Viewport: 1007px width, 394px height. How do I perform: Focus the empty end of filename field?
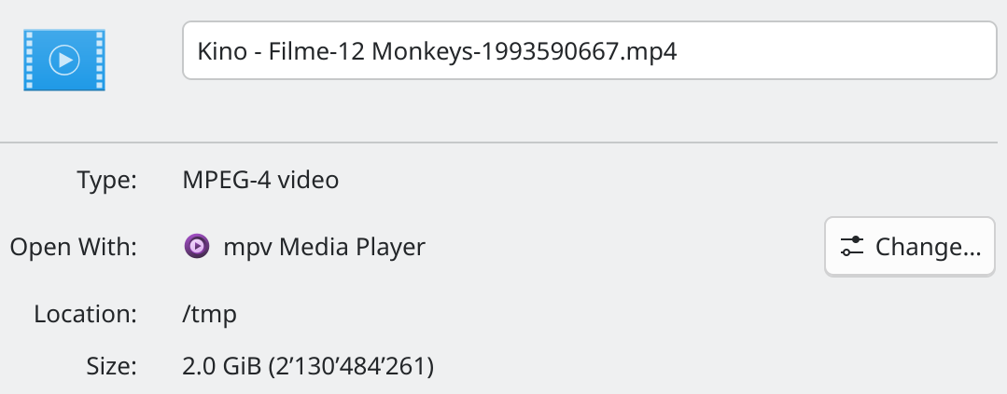click(840, 51)
